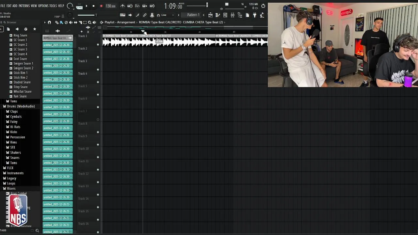
Task: Toggle overdub / blend recording icon
Action: [x=145, y=6]
